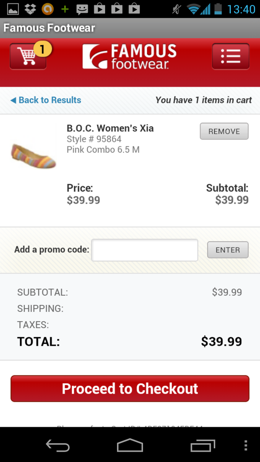This screenshot has height=462, width=260.
Task: Tap the cart item count badge
Action: (x=42, y=49)
